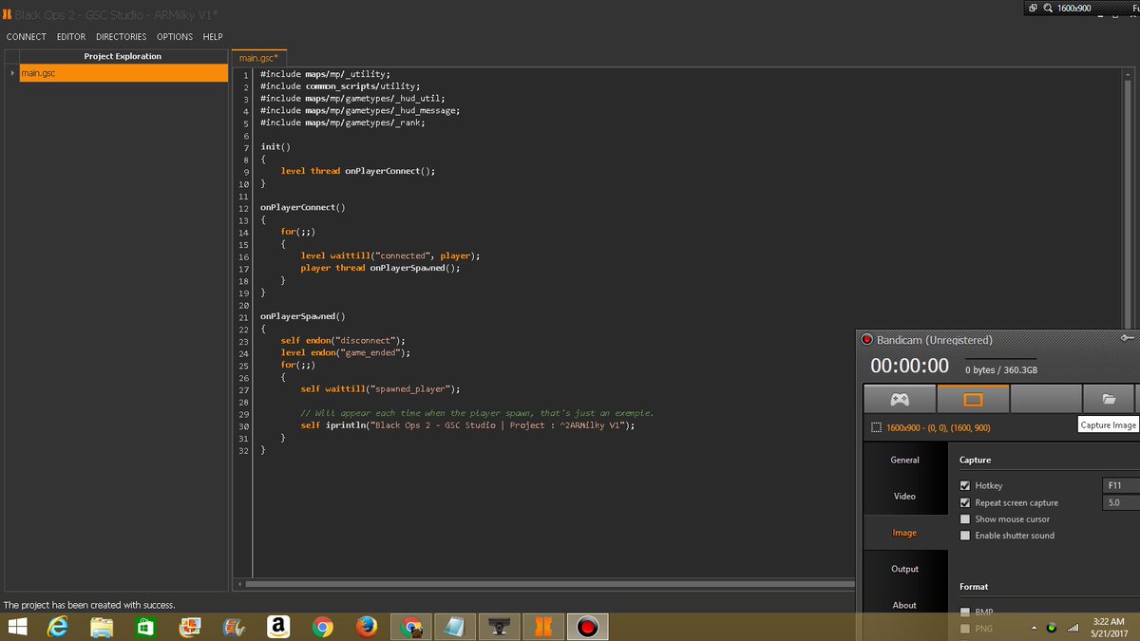Click Bandicam's key register icon
The width and height of the screenshot is (1140, 641).
pos(1128,339)
